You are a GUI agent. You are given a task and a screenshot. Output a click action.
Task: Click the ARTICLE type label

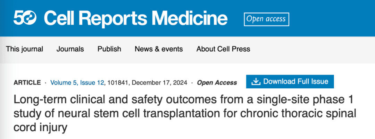[27, 82]
